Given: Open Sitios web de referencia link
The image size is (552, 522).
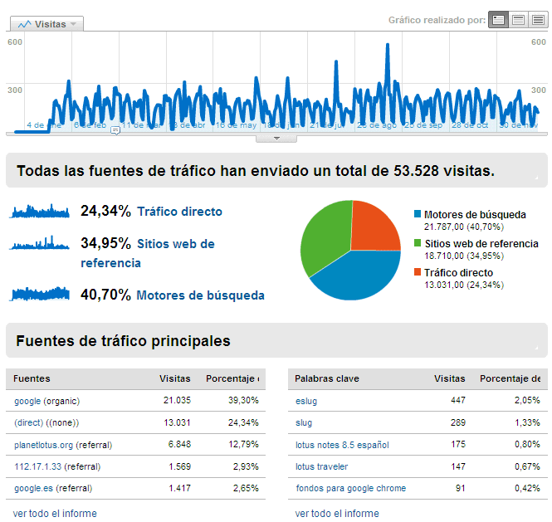Looking at the screenshot, I should point(148,253).
